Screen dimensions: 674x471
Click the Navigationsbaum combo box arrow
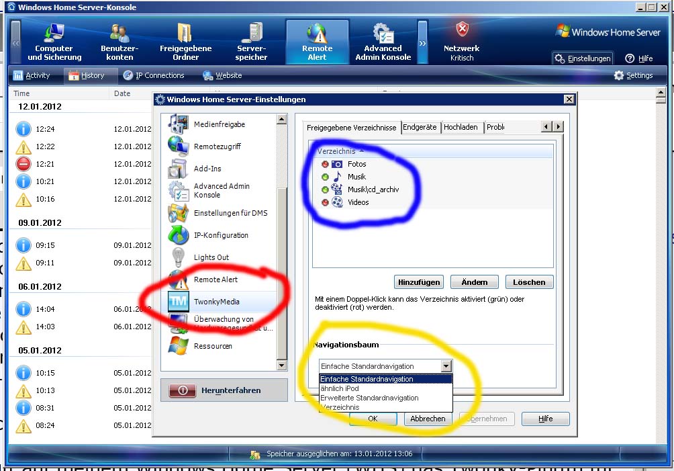click(x=446, y=366)
